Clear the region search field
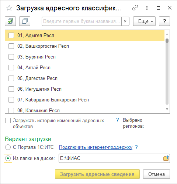Screen dimensions: 177x184 (x=125, y=21)
